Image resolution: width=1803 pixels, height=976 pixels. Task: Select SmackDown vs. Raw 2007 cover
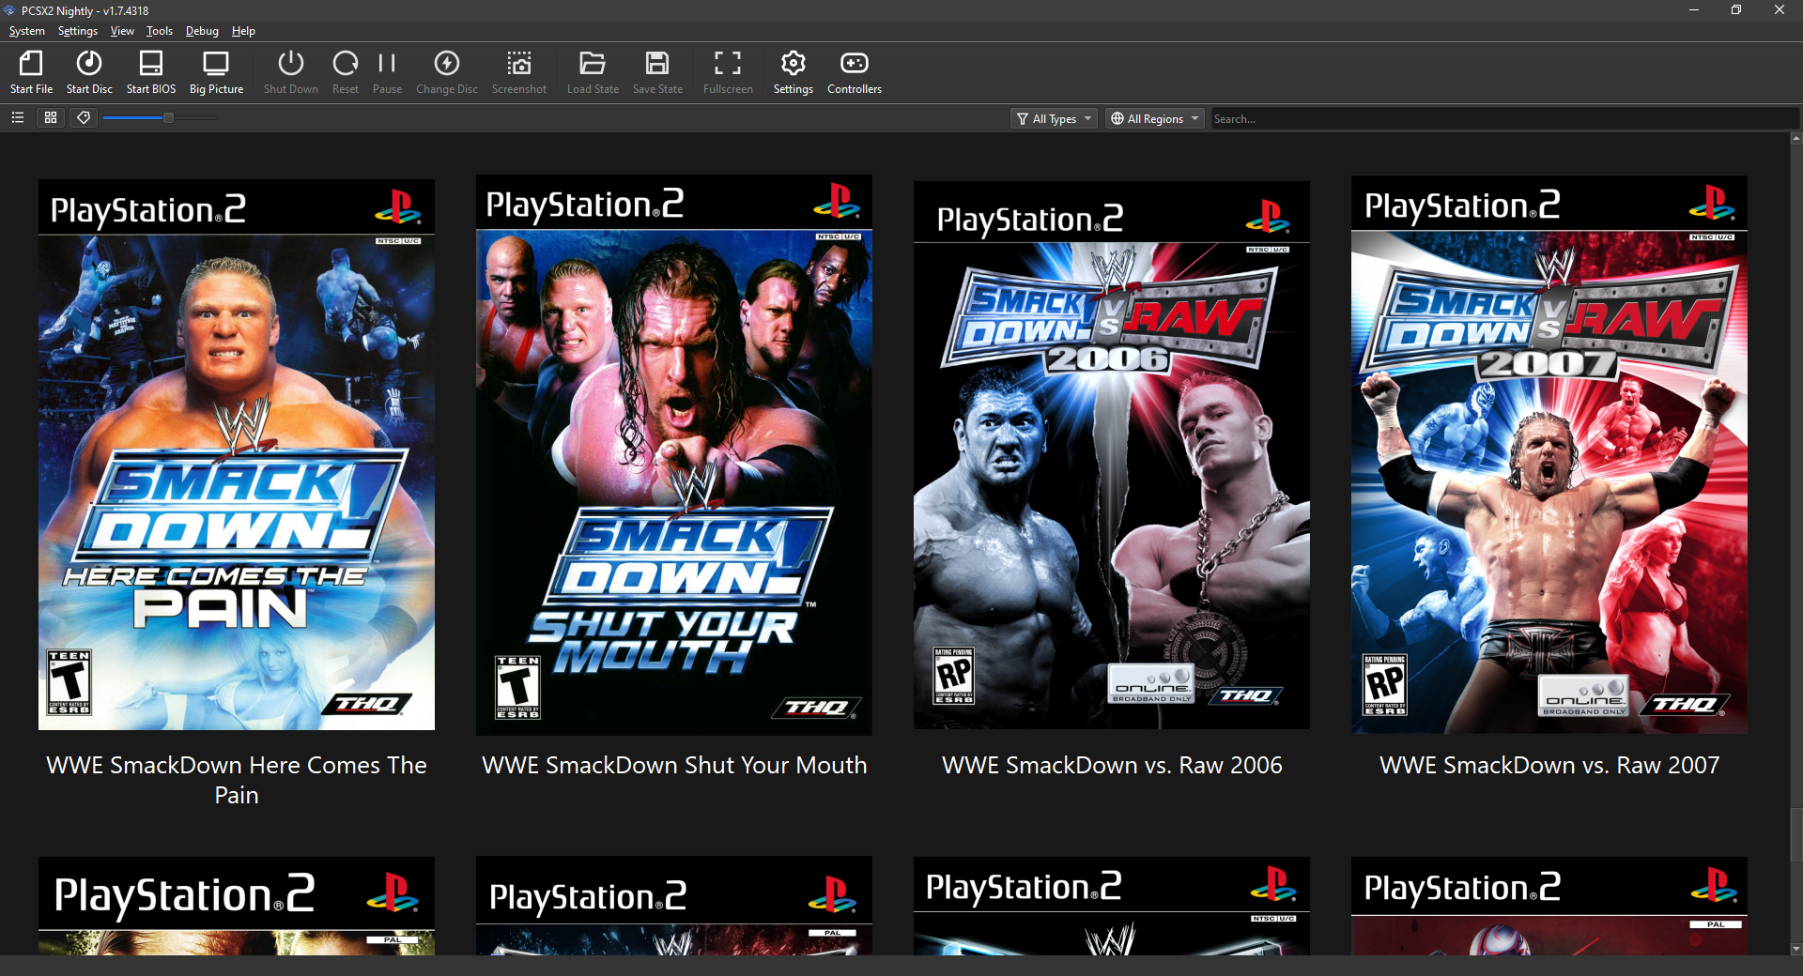click(x=1549, y=454)
